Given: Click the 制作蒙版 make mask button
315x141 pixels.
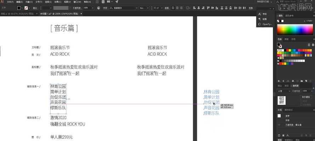Looking at the screenshot, I should [x=306, y=97].
